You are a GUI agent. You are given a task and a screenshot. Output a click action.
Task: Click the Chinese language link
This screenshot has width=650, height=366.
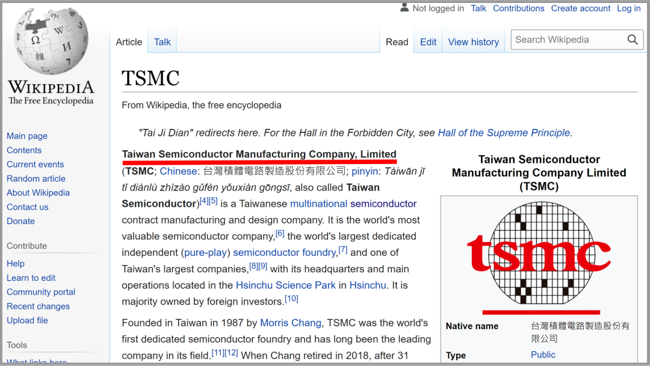tap(178, 171)
